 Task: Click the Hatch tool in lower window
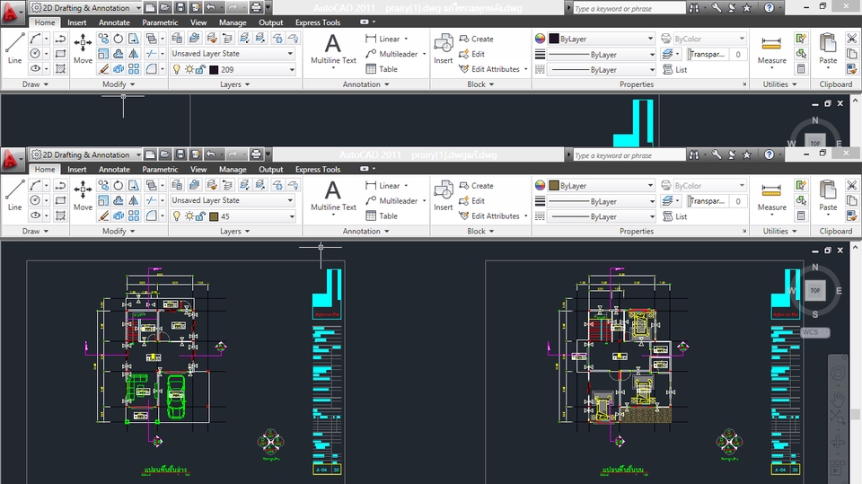(60, 216)
